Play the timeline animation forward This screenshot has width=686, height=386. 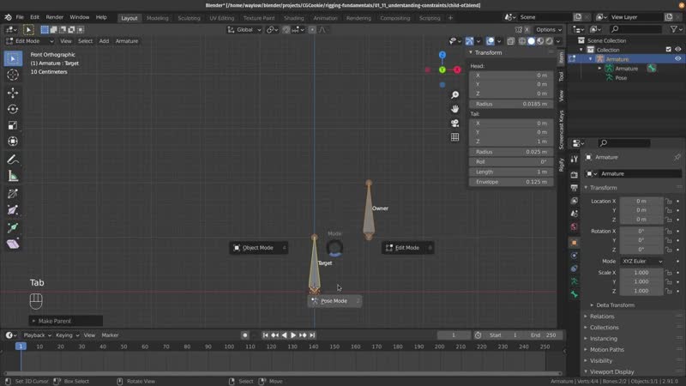293,335
